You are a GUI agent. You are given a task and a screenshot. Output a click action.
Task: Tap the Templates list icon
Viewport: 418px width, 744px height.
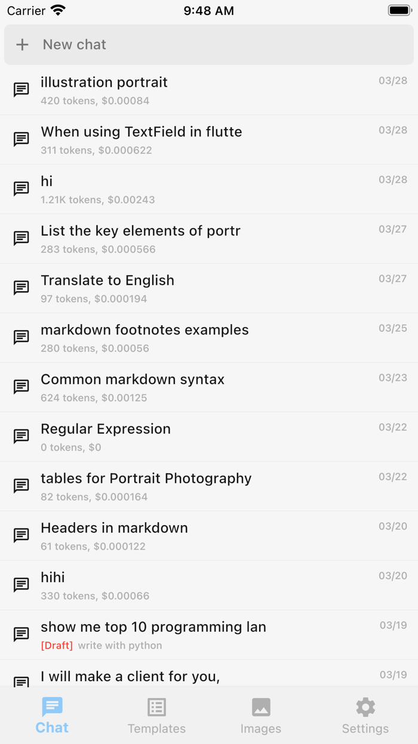coord(156,708)
